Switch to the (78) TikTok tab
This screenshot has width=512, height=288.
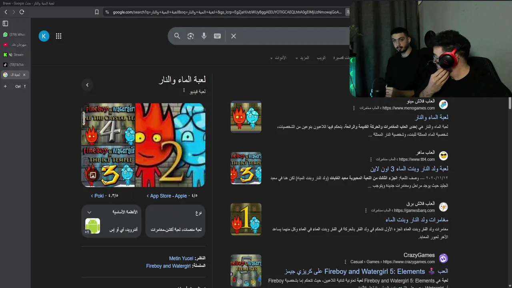(15, 65)
